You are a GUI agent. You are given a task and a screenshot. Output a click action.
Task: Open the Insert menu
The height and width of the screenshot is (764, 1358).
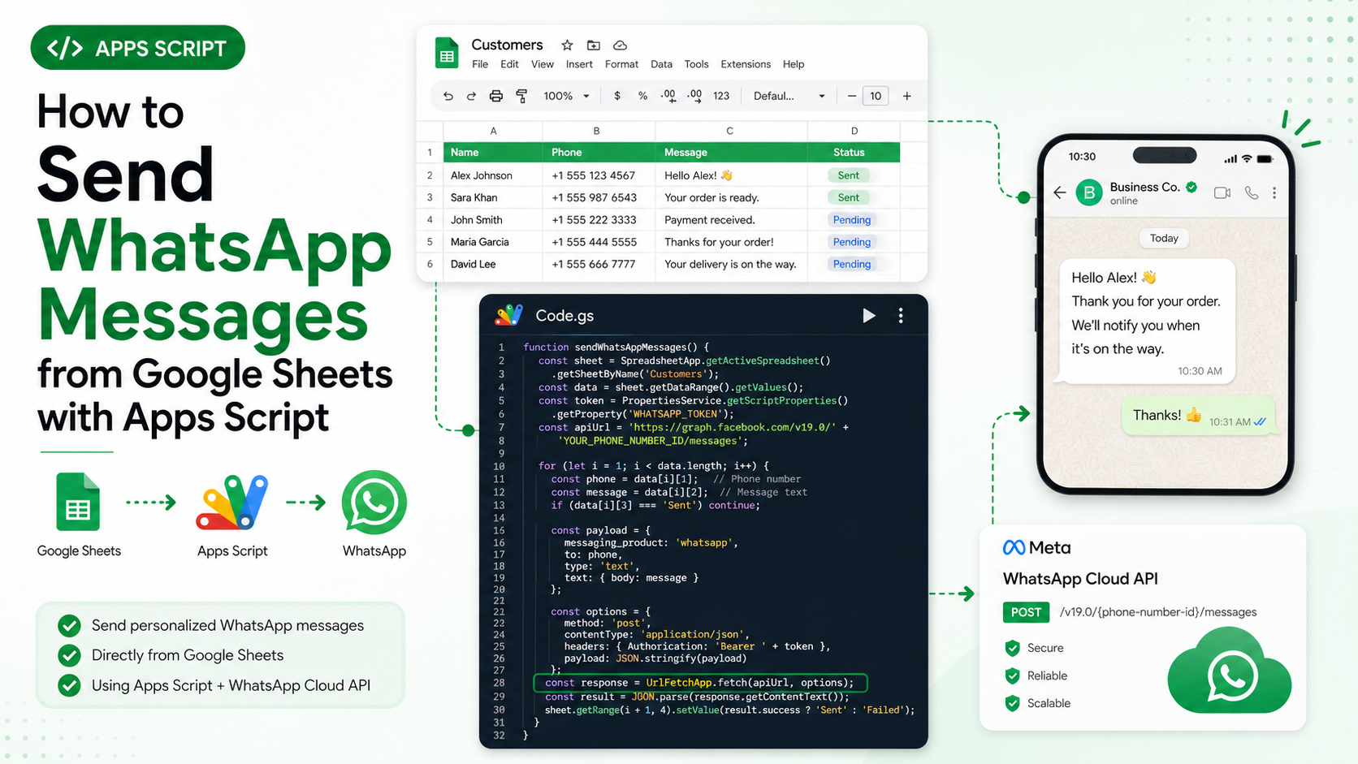579,64
